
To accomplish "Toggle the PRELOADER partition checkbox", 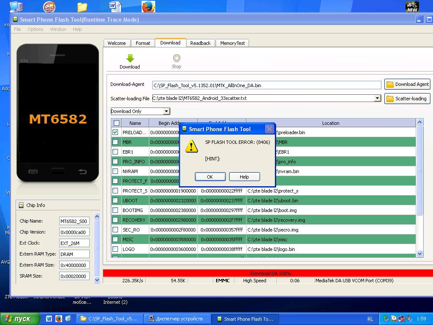I will 115,132.
